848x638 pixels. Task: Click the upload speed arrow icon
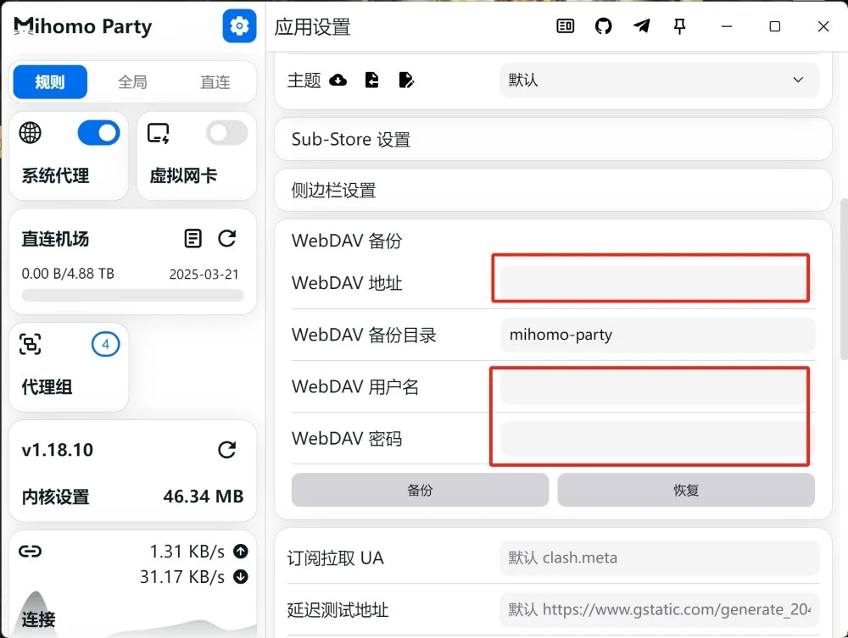click(241, 551)
